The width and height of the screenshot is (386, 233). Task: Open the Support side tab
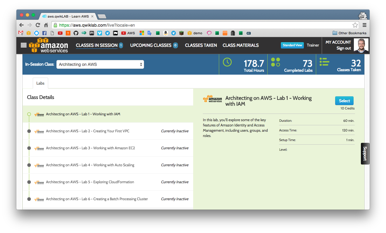(x=365, y=154)
